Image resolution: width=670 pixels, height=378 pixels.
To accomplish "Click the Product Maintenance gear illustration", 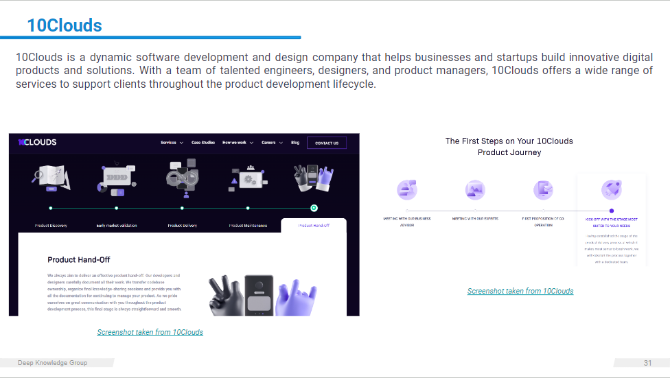I will click(x=248, y=178).
